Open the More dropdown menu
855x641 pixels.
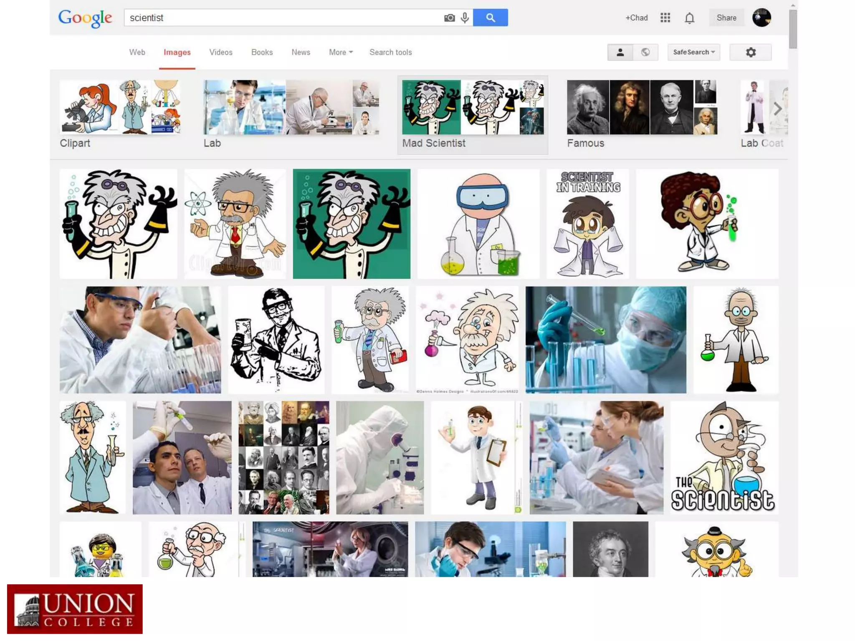tap(341, 53)
